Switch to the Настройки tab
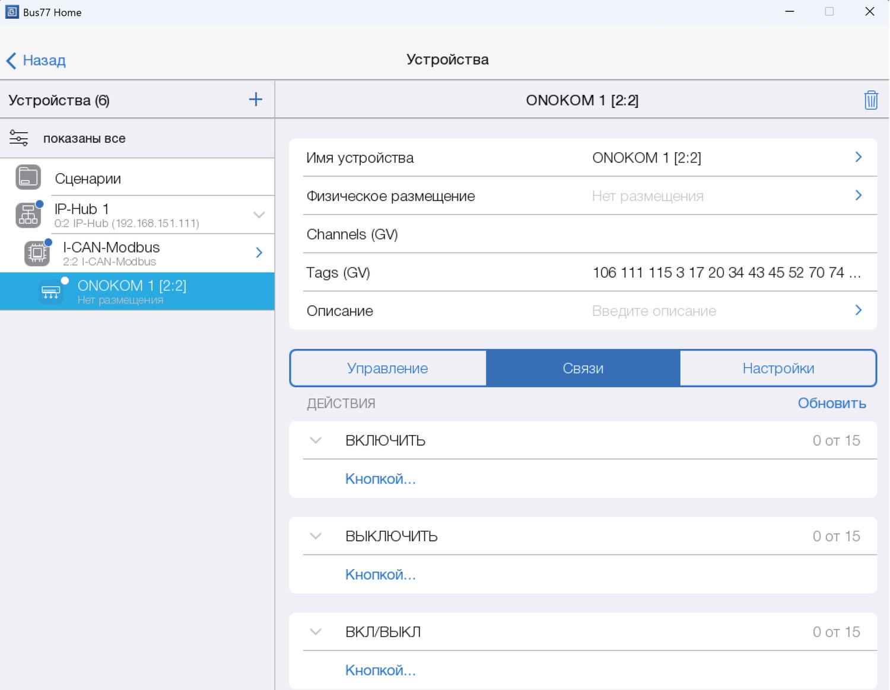The width and height of the screenshot is (890, 690). [x=778, y=368]
